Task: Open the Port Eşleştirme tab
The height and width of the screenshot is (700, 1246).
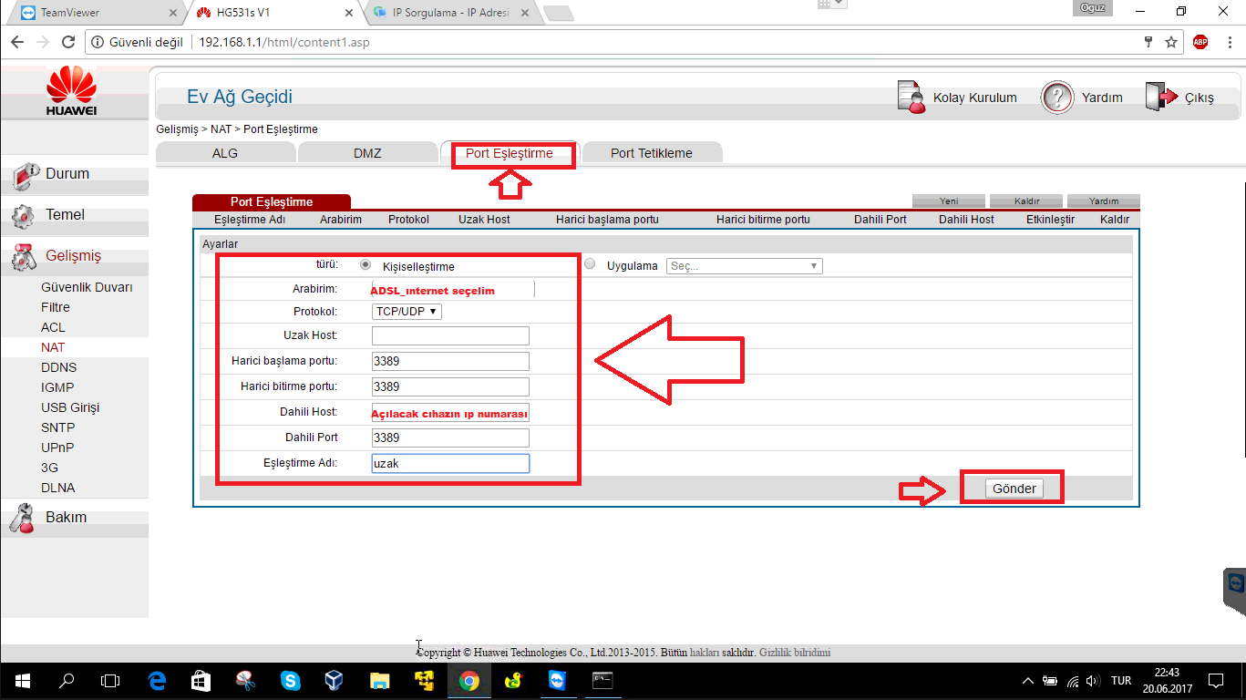Action: point(510,153)
